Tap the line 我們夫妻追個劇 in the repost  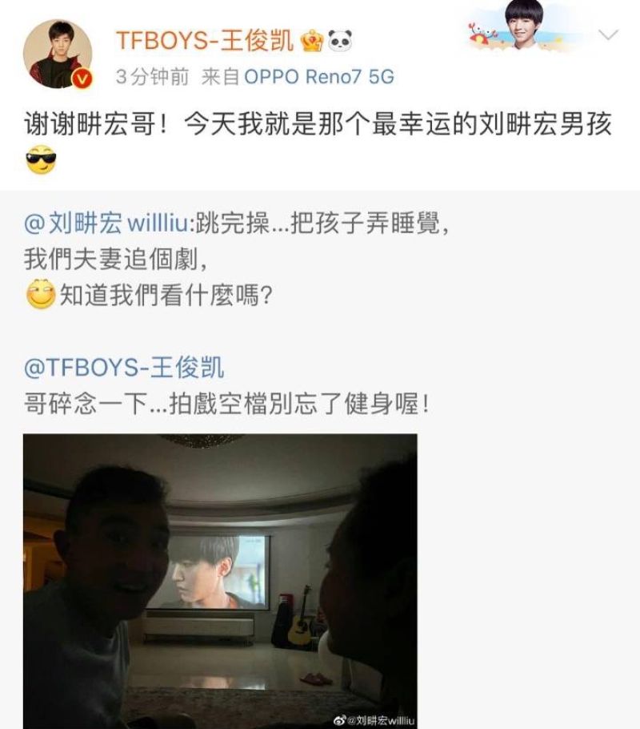pos(116,259)
